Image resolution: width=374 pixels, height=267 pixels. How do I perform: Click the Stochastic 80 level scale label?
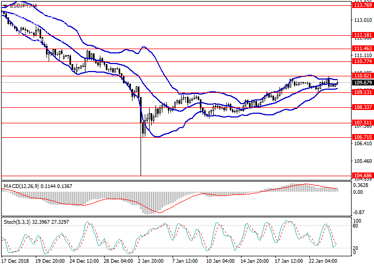[x=355, y=225]
